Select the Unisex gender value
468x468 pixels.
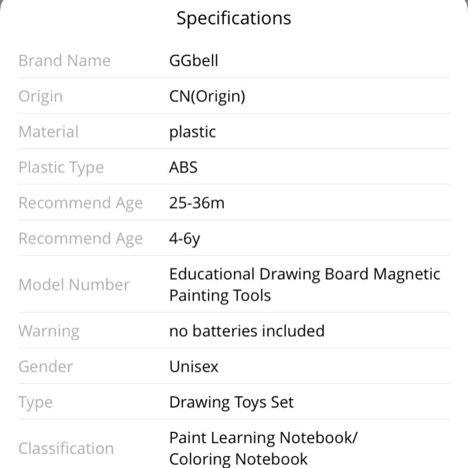(194, 366)
